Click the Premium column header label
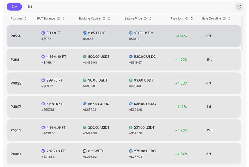The image size is (249, 167). pyautogui.click(x=177, y=19)
